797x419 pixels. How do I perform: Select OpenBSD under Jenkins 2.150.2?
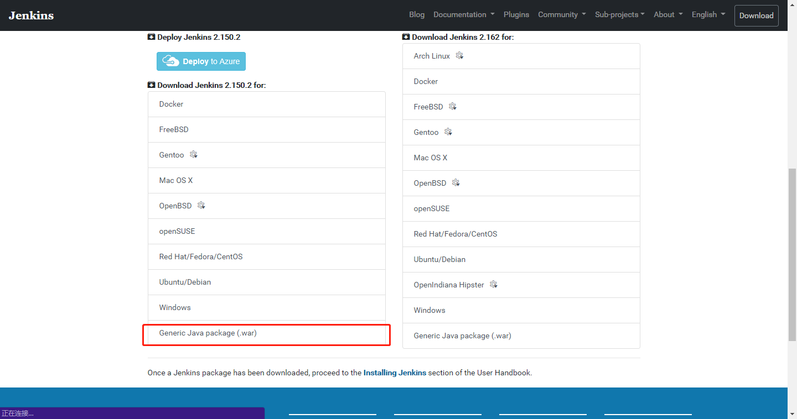(x=267, y=206)
